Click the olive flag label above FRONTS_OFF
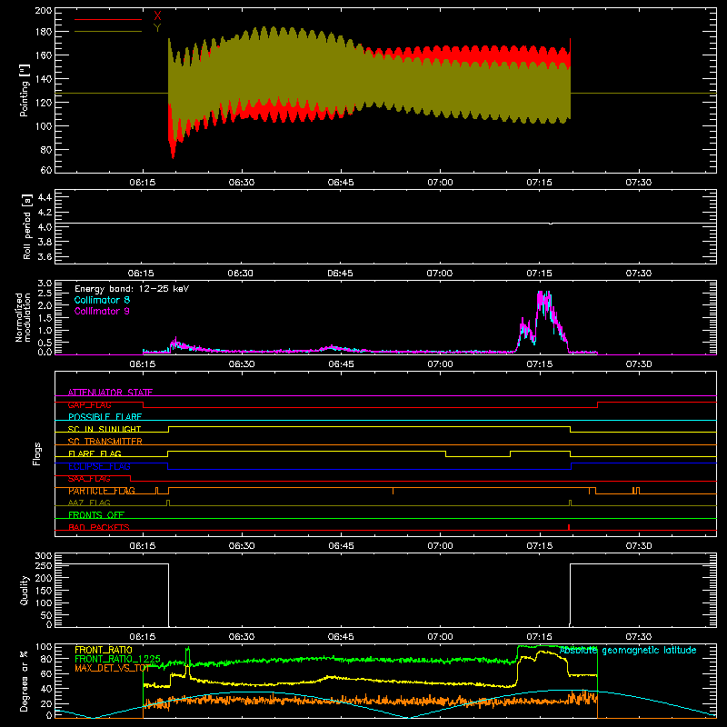 (x=89, y=503)
